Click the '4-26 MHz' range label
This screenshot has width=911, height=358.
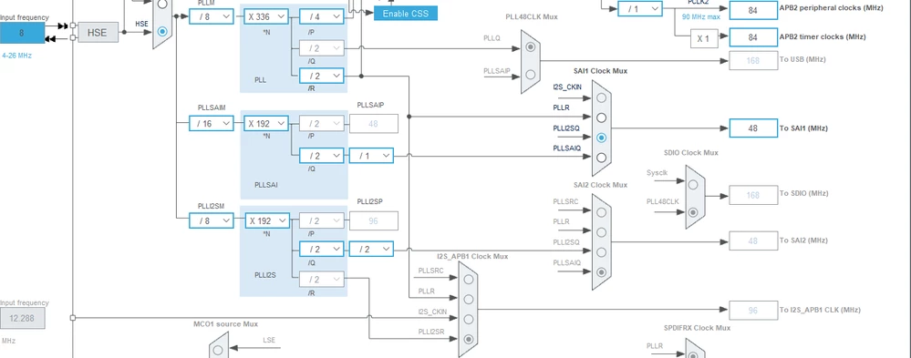(16, 56)
